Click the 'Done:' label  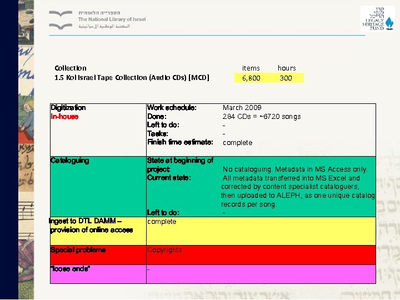pos(157,117)
